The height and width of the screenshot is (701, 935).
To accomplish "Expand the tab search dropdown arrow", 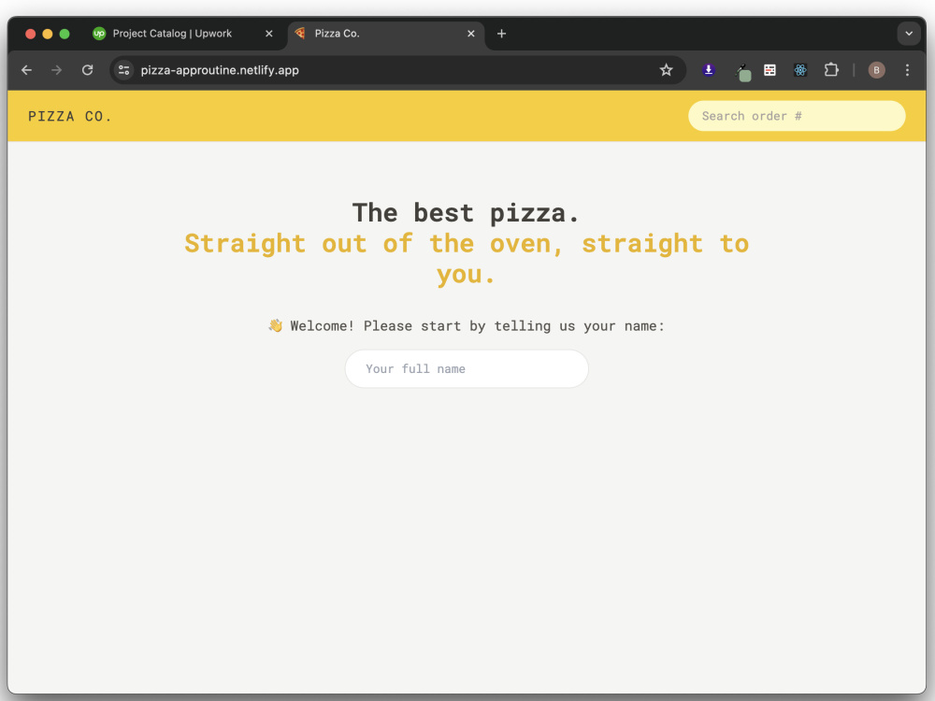I will point(909,34).
